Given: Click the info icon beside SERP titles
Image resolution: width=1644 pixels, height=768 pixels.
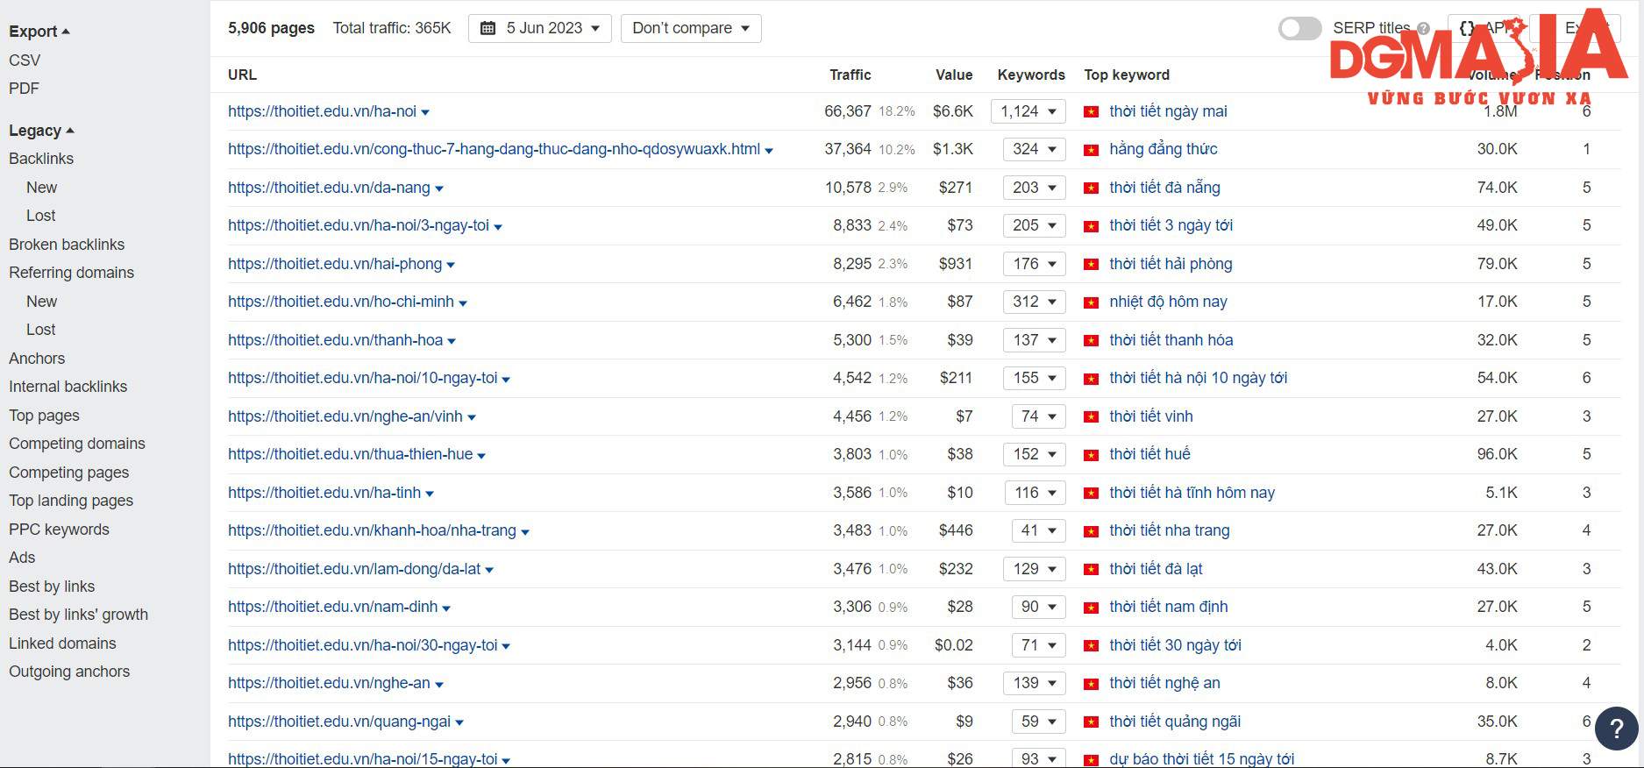Looking at the screenshot, I should pos(1423,29).
